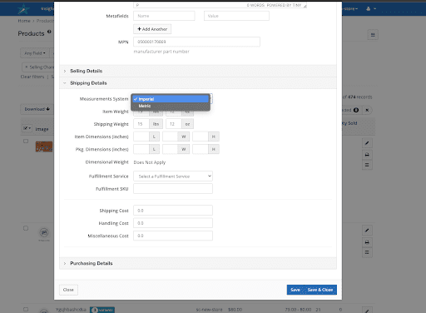Click the $80.00 price cell
426x313 pixels.
[235, 310]
